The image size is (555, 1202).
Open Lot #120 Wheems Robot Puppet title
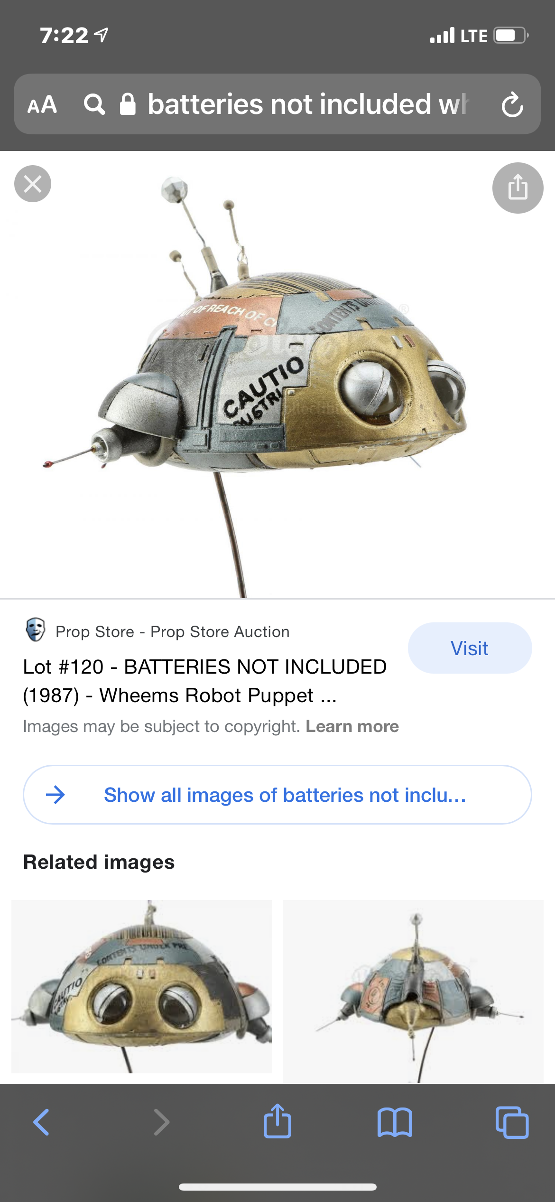(x=205, y=681)
